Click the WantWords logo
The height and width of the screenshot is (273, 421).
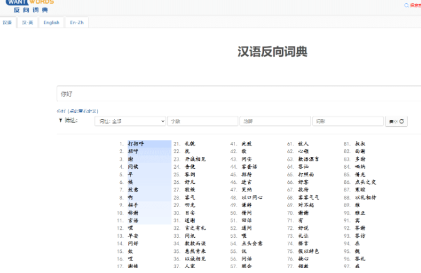(x=30, y=6)
